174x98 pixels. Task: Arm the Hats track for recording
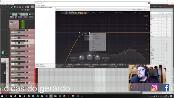(x=12, y=67)
